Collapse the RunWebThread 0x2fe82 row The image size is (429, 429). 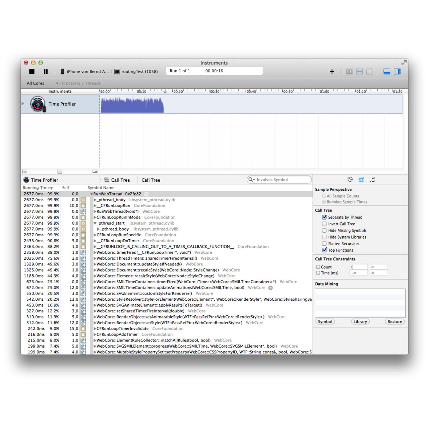pos(91,194)
